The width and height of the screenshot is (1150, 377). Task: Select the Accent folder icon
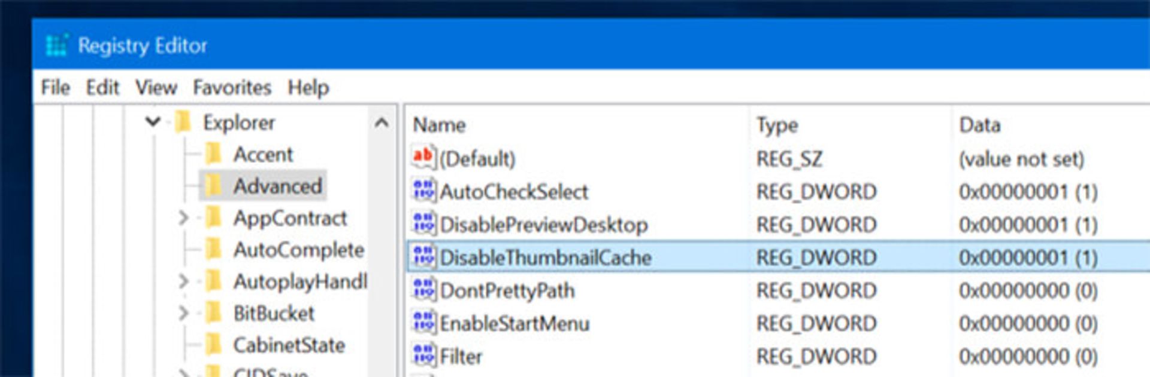213,154
